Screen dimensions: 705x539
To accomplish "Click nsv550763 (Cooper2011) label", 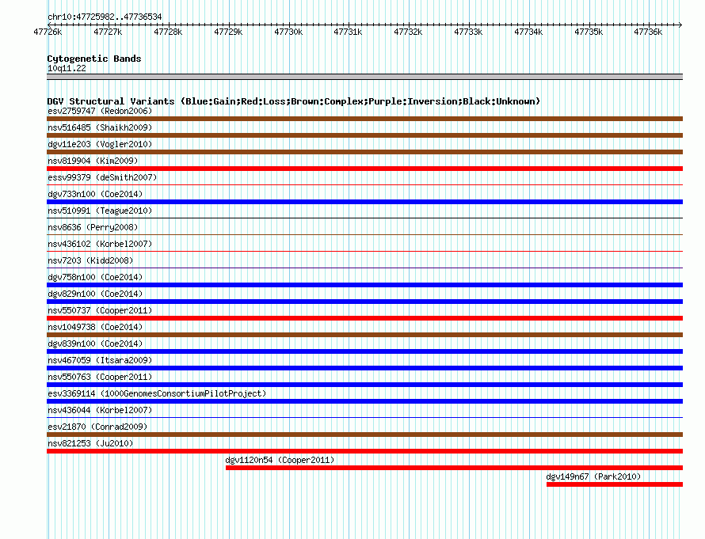I will 100,377.
